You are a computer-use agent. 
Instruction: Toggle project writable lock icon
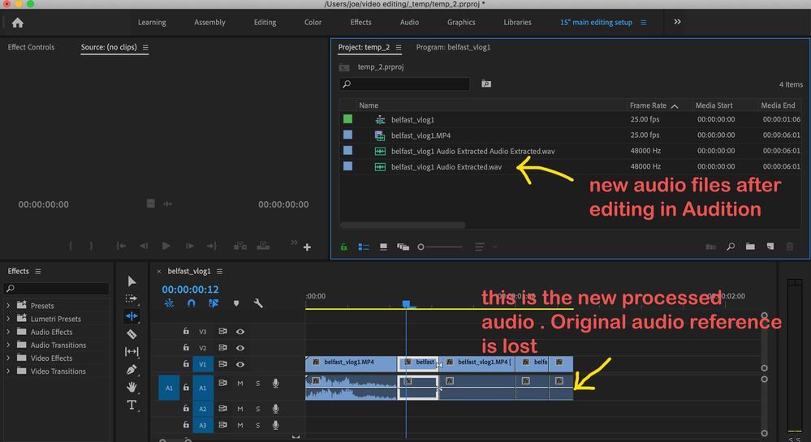(x=343, y=247)
